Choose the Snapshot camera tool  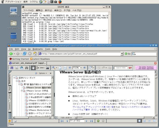47,68
